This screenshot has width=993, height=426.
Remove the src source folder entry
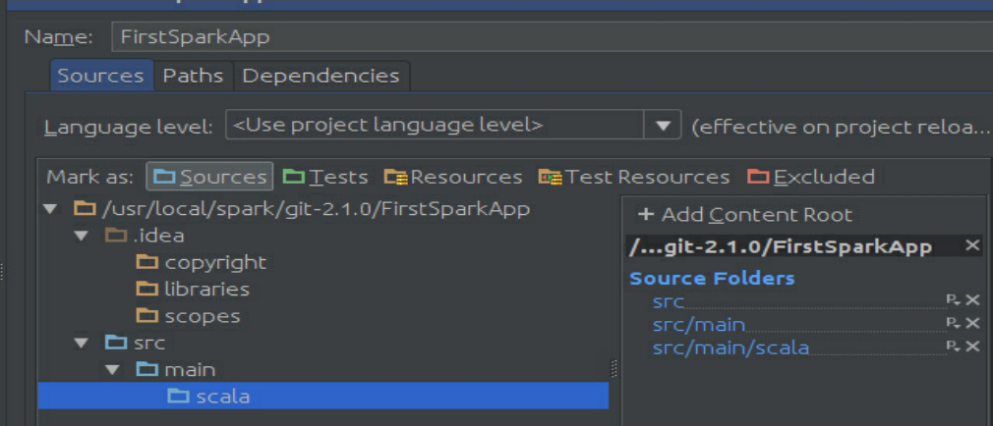click(x=973, y=300)
